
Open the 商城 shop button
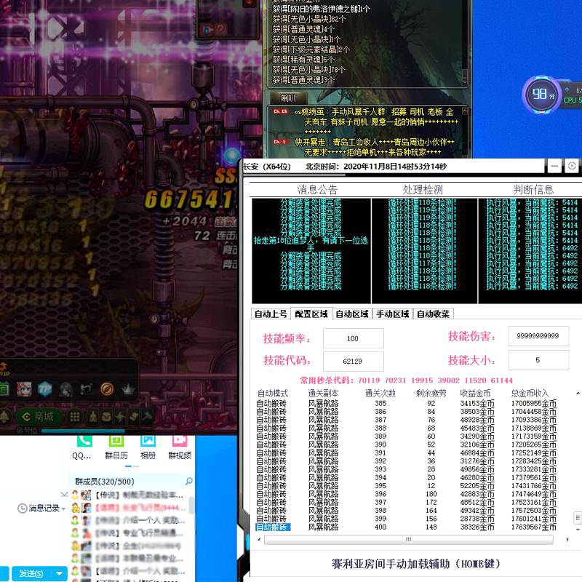coord(39,417)
